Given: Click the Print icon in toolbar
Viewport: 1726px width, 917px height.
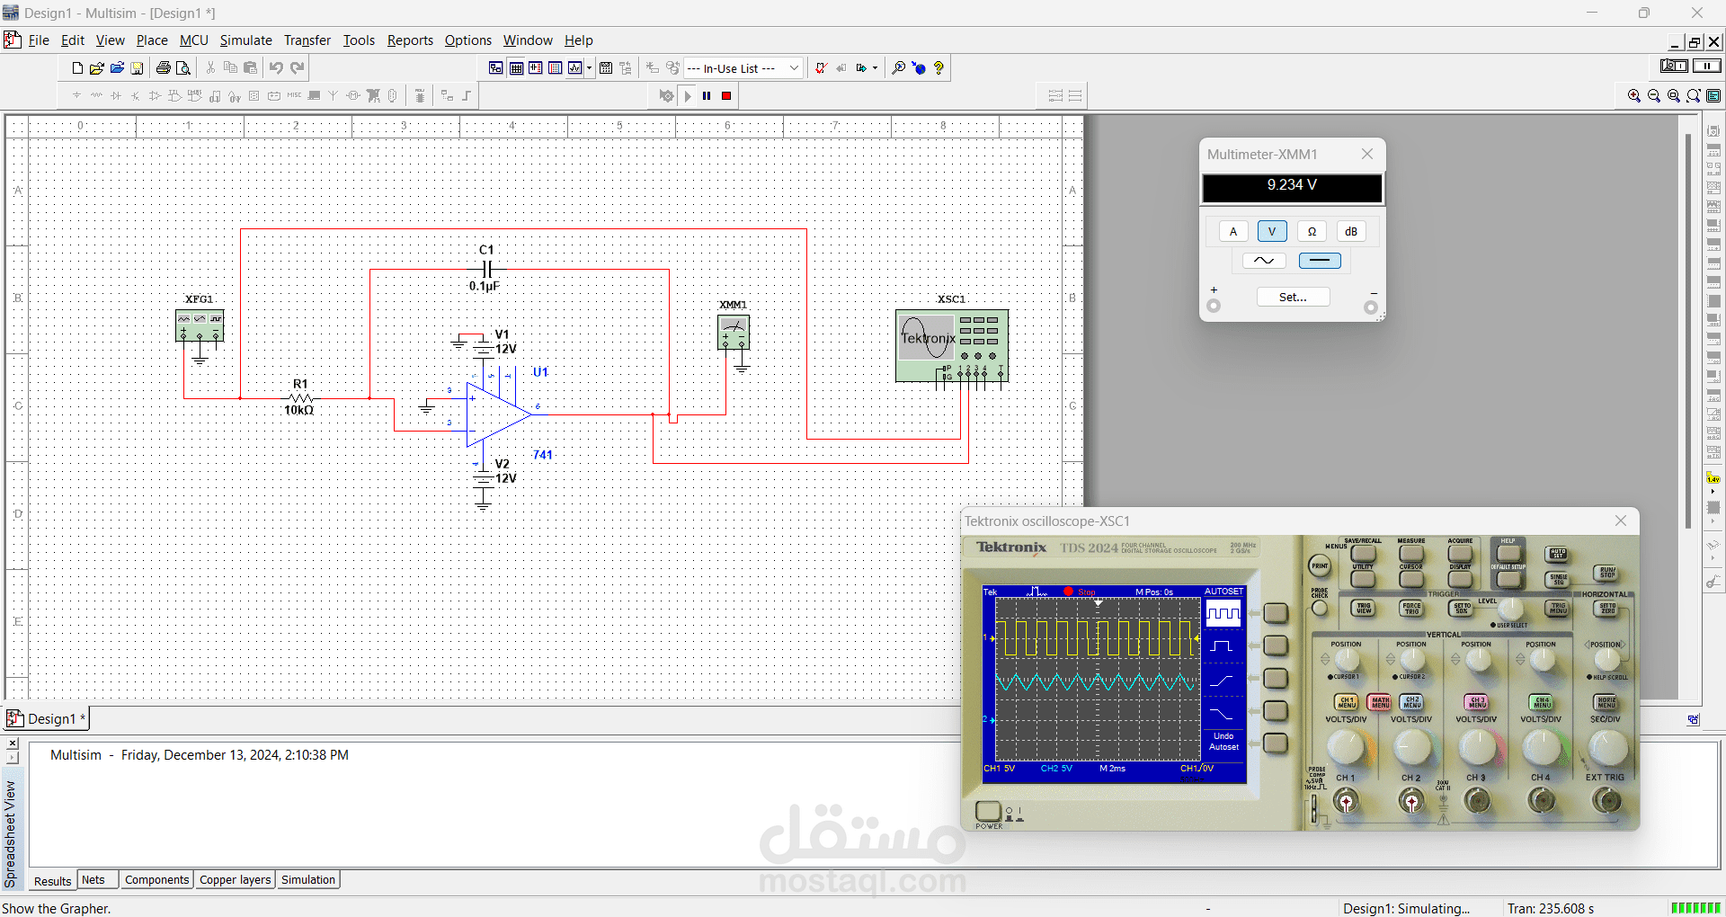Looking at the screenshot, I should click(x=163, y=68).
